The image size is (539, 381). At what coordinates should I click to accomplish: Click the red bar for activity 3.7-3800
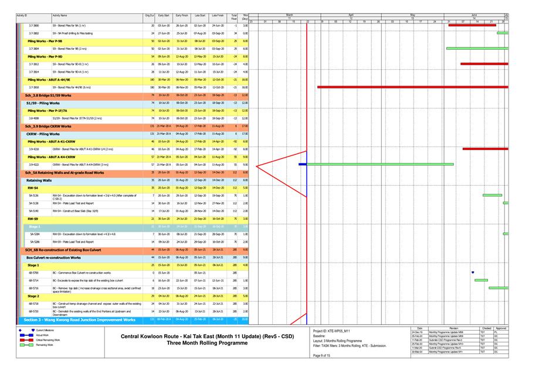pos(472,25)
